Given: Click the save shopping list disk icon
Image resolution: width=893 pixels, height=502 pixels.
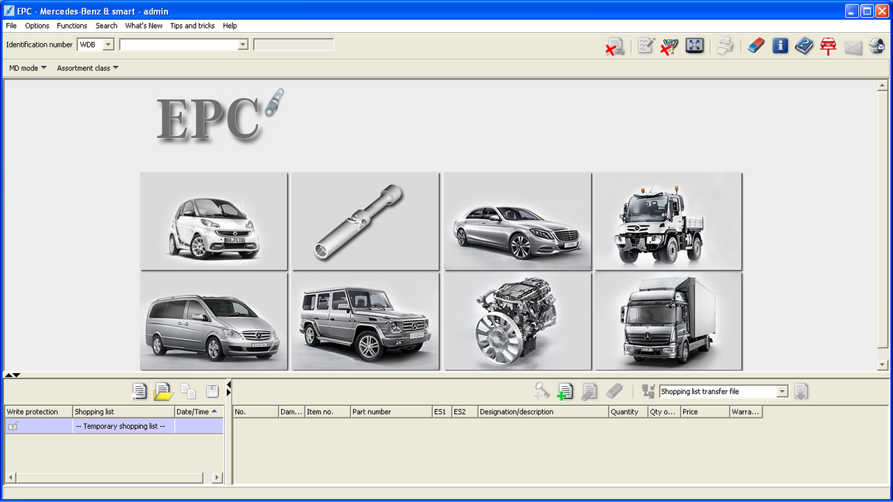Looking at the screenshot, I should 212,391.
